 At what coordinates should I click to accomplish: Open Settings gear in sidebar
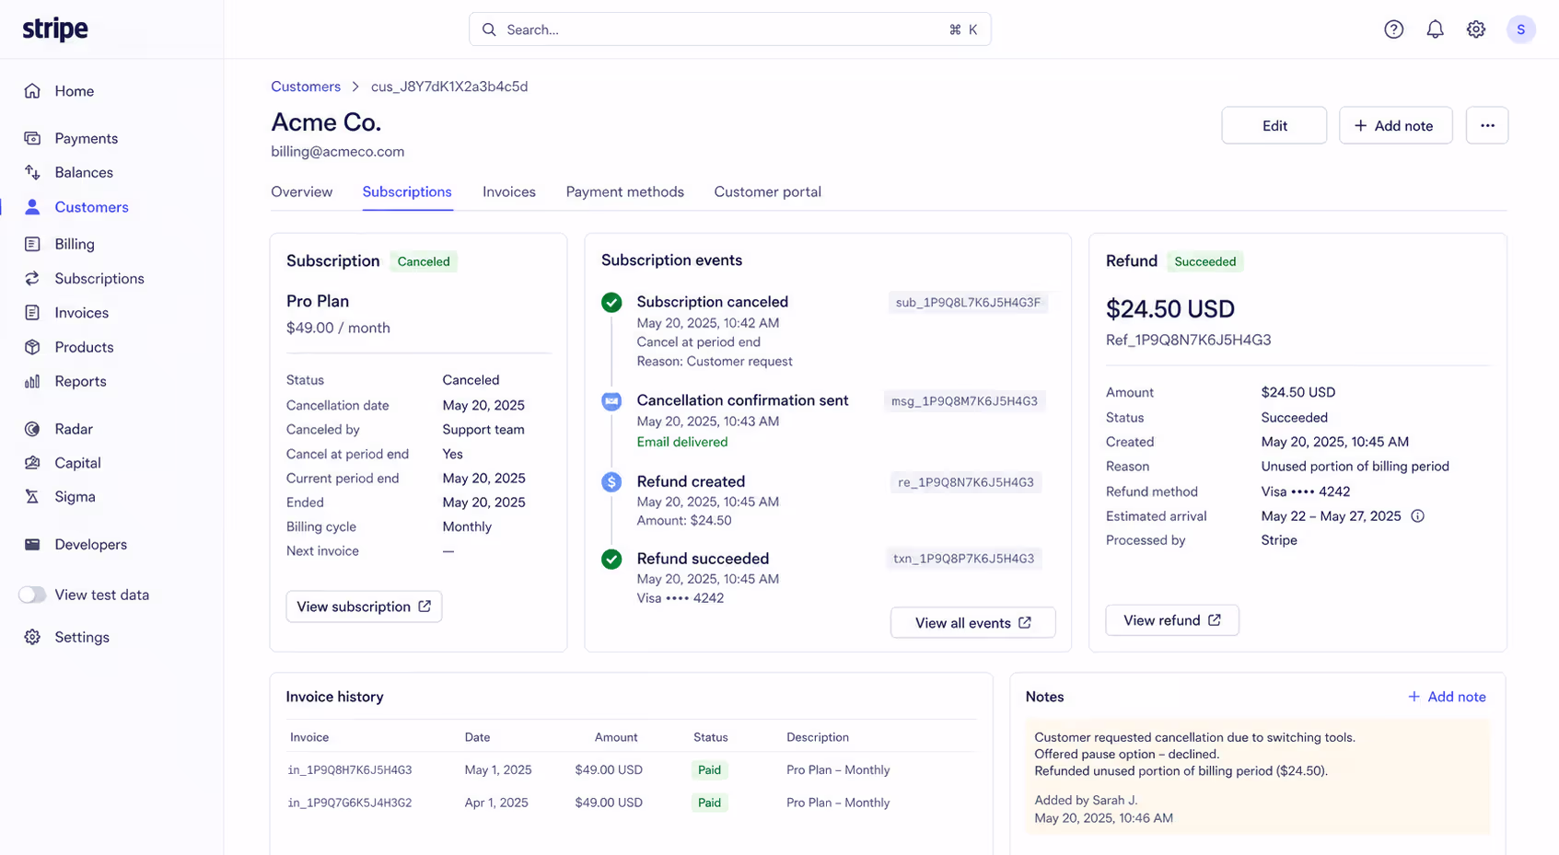coord(32,637)
